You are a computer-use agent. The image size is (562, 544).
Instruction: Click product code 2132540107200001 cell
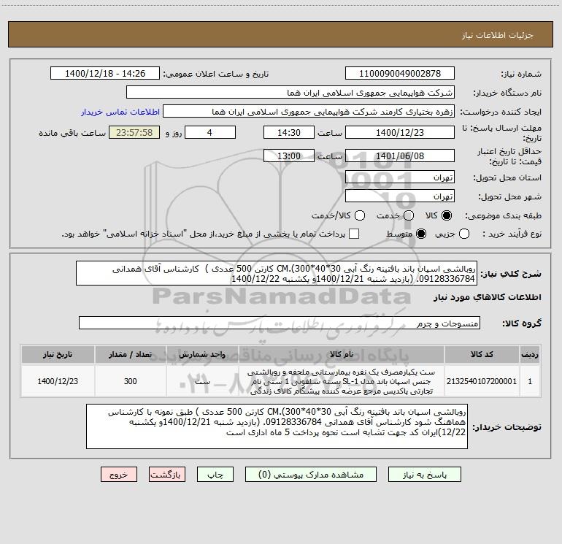482,381
